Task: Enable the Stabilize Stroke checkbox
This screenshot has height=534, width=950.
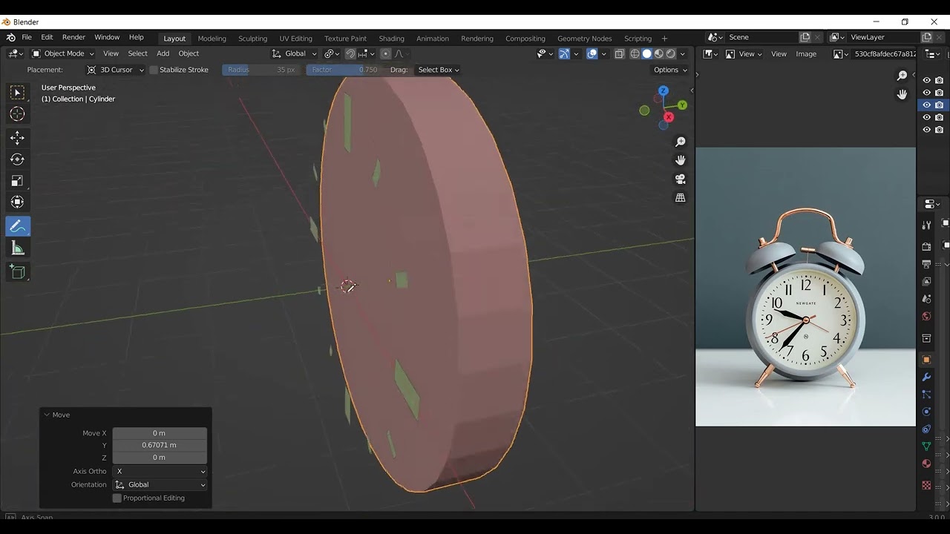Action: pos(154,70)
